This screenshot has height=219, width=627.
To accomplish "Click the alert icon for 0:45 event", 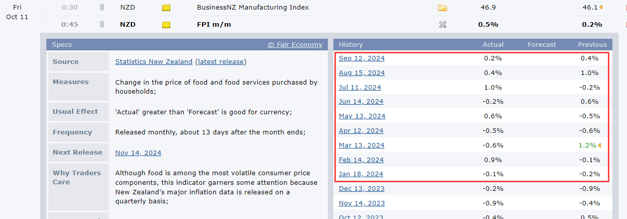I will [x=102, y=24].
